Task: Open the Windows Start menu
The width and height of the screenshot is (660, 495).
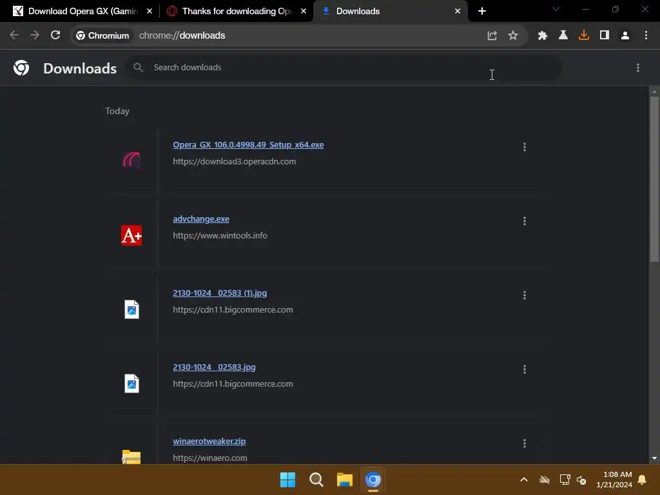Action: point(288,480)
